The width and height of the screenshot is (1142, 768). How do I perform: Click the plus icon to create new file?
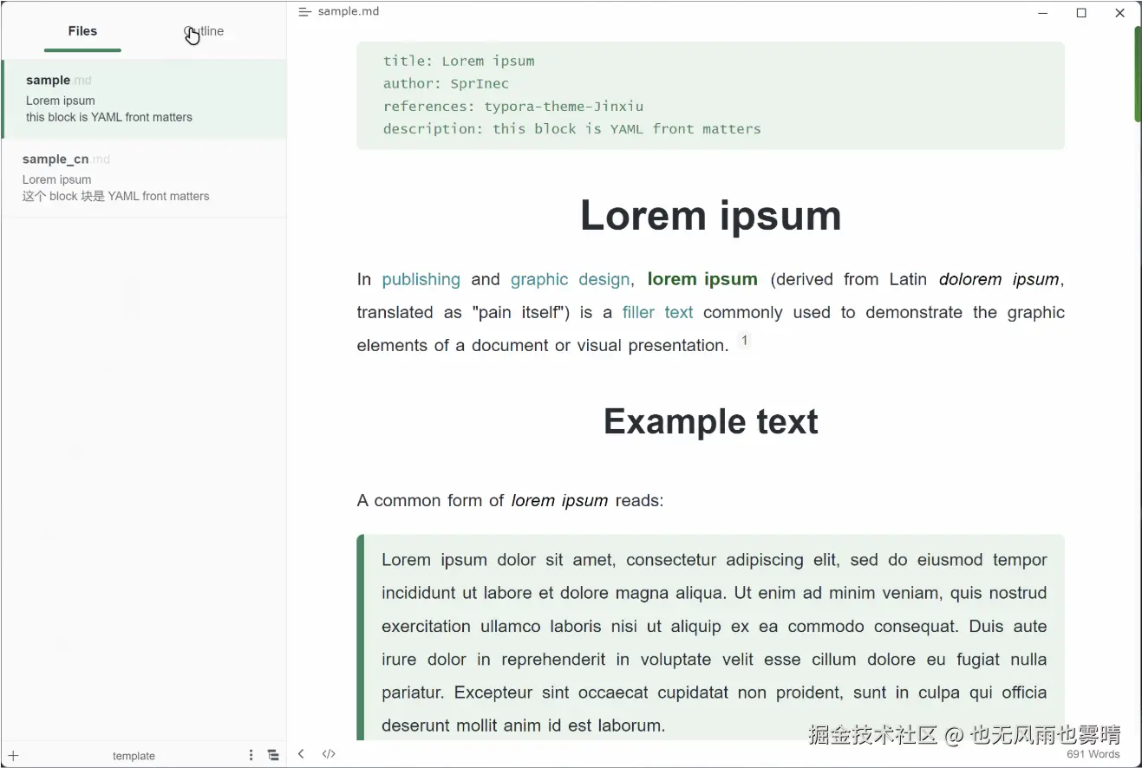pyautogui.click(x=13, y=756)
